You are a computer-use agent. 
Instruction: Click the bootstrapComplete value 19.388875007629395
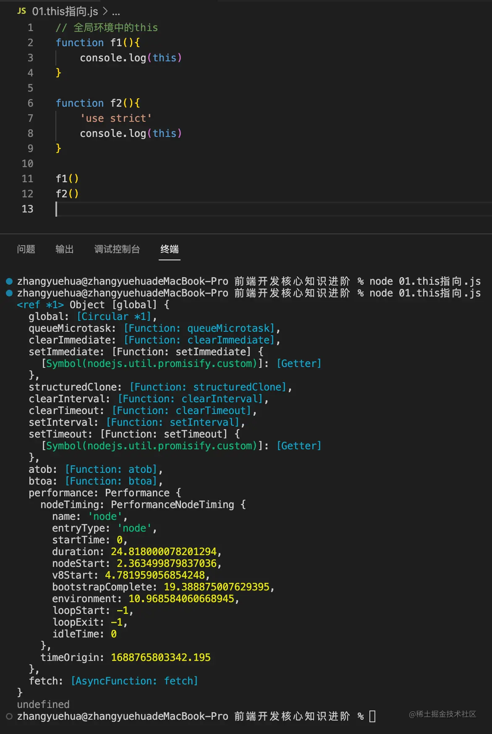[x=217, y=587]
